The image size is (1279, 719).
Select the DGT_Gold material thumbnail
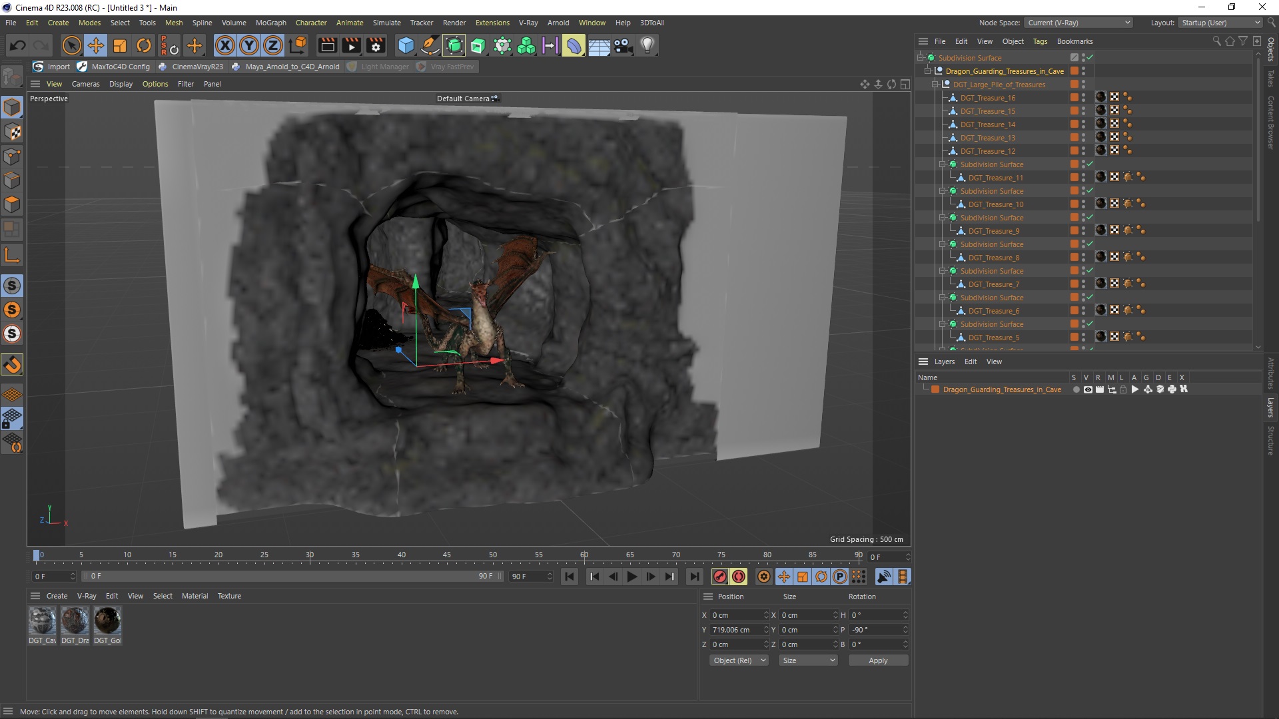point(107,620)
